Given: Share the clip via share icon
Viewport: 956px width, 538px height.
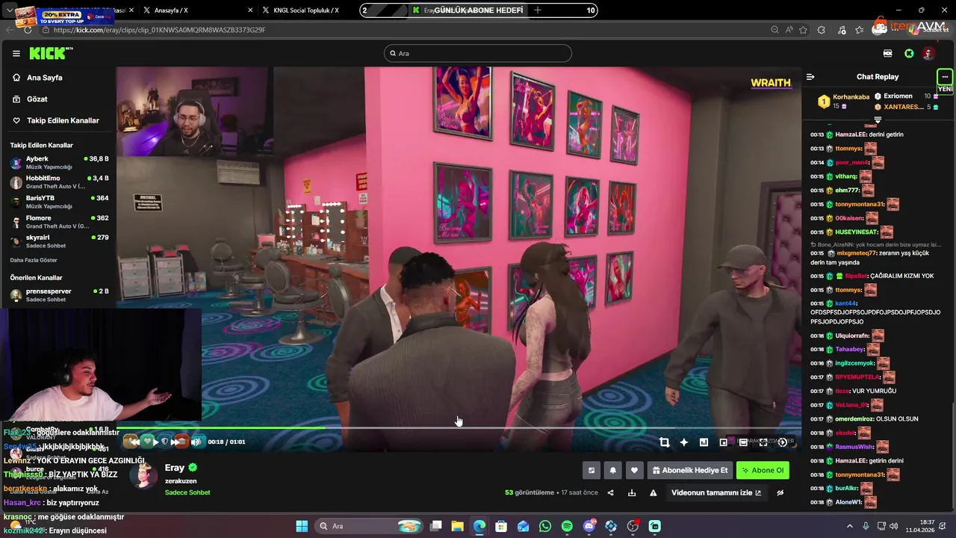Looking at the screenshot, I should click(610, 492).
